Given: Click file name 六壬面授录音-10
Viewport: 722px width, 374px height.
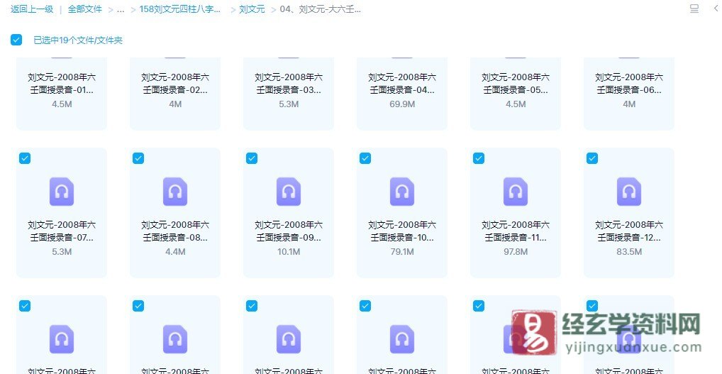Looking at the screenshot, I should [402, 231].
